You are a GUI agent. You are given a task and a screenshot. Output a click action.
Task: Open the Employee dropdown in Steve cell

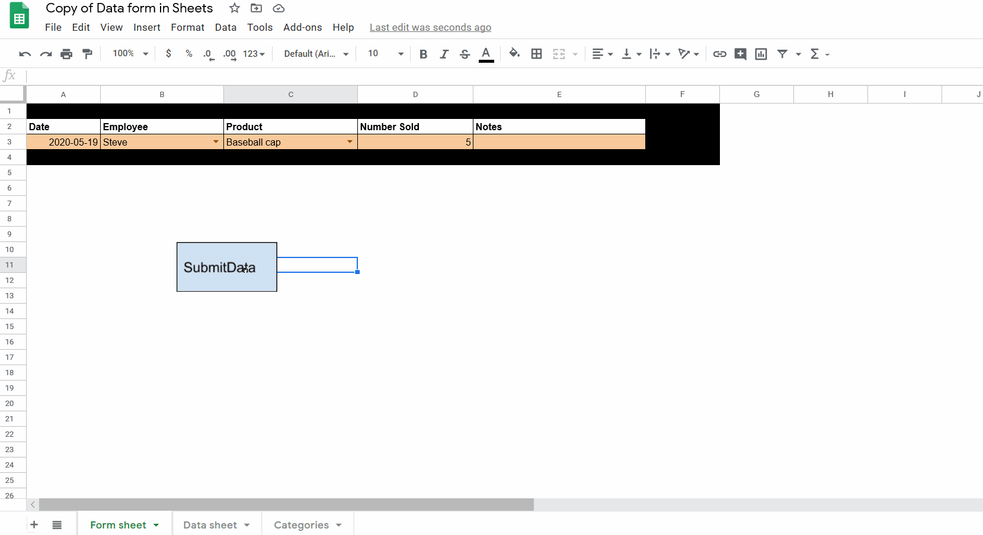coord(216,142)
